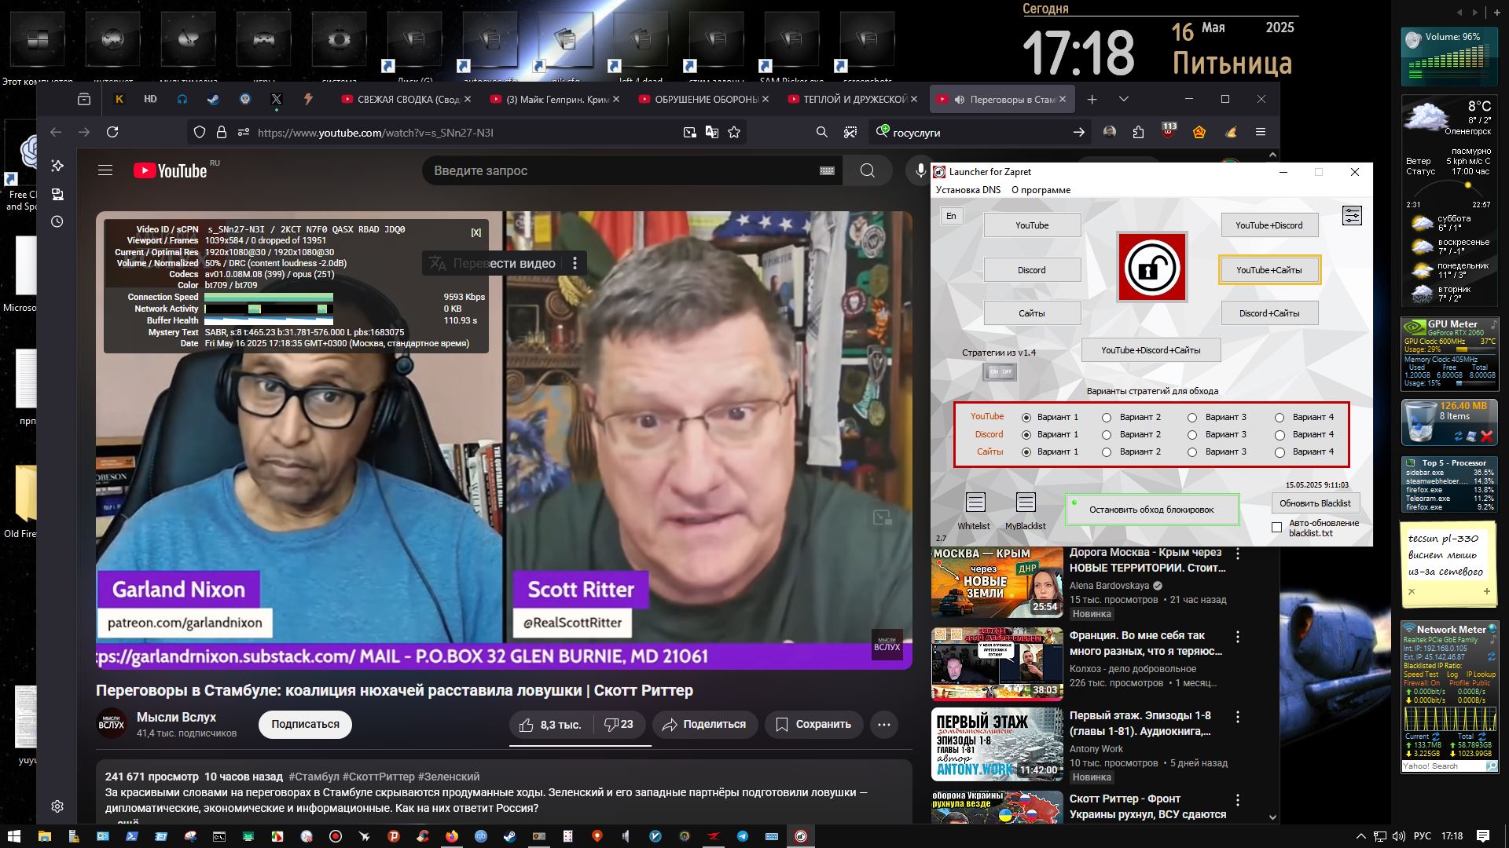
Task: Click the 'Обновить Blacklist' button
Action: click(x=1315, y=503)
